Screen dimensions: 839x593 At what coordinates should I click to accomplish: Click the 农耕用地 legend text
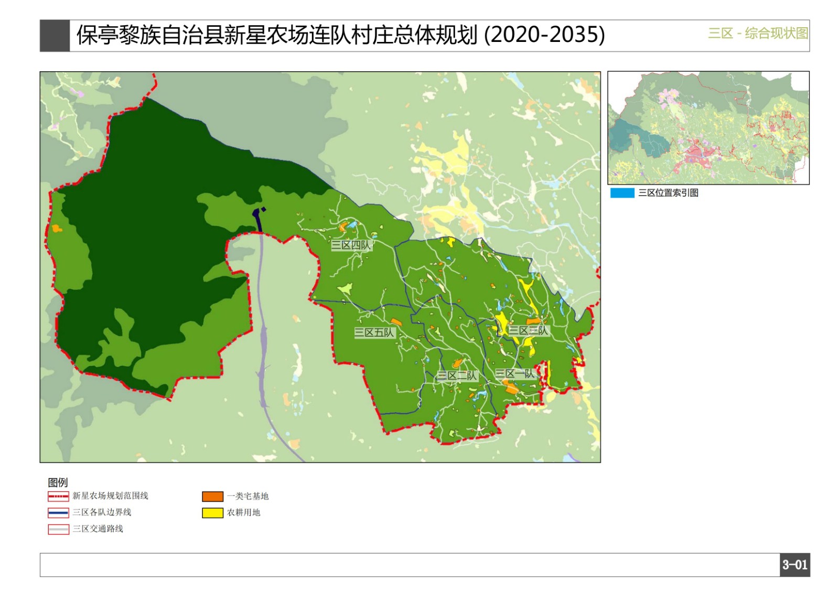244,512
